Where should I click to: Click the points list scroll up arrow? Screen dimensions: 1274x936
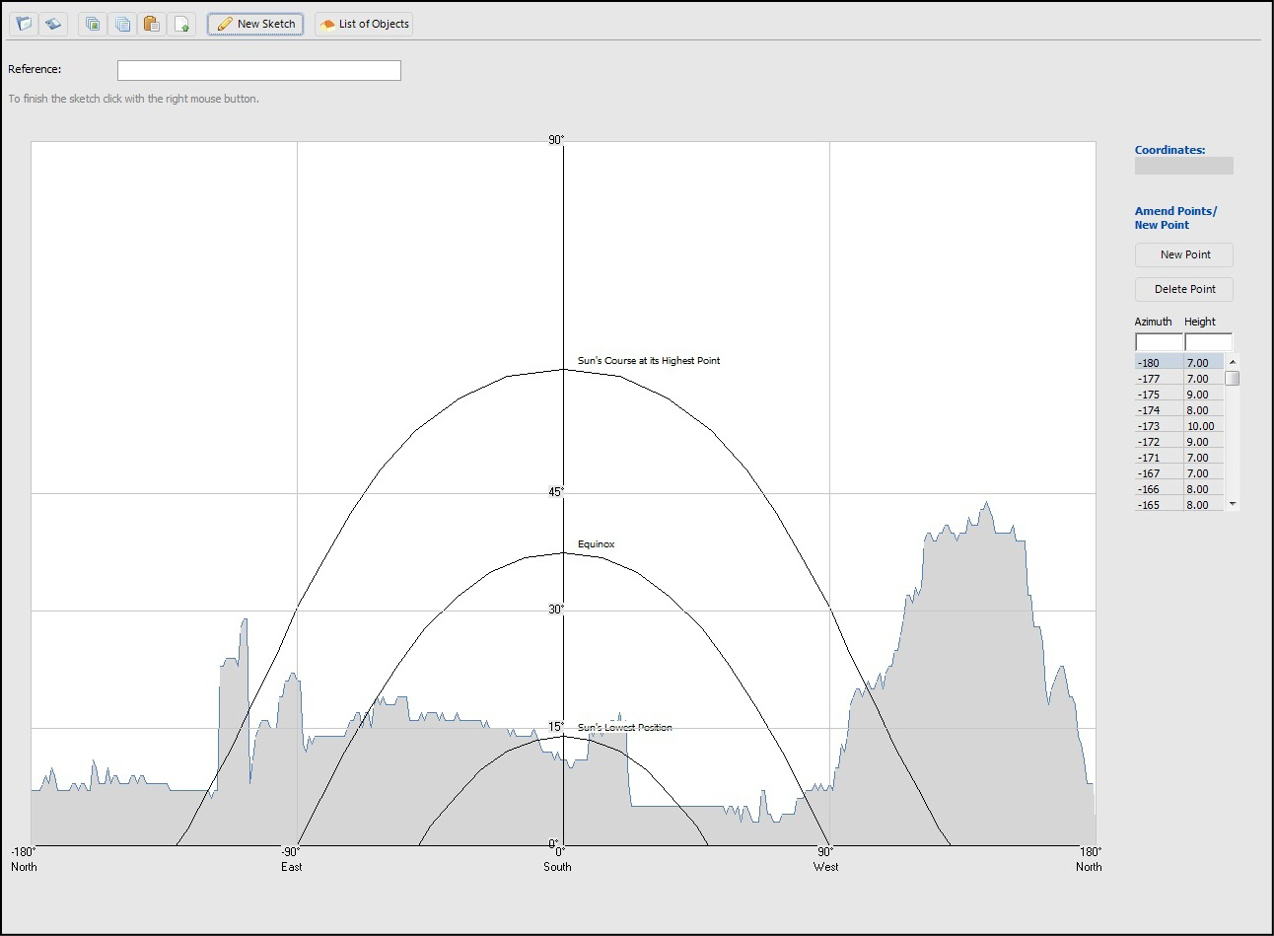[x=1233, y=362]
